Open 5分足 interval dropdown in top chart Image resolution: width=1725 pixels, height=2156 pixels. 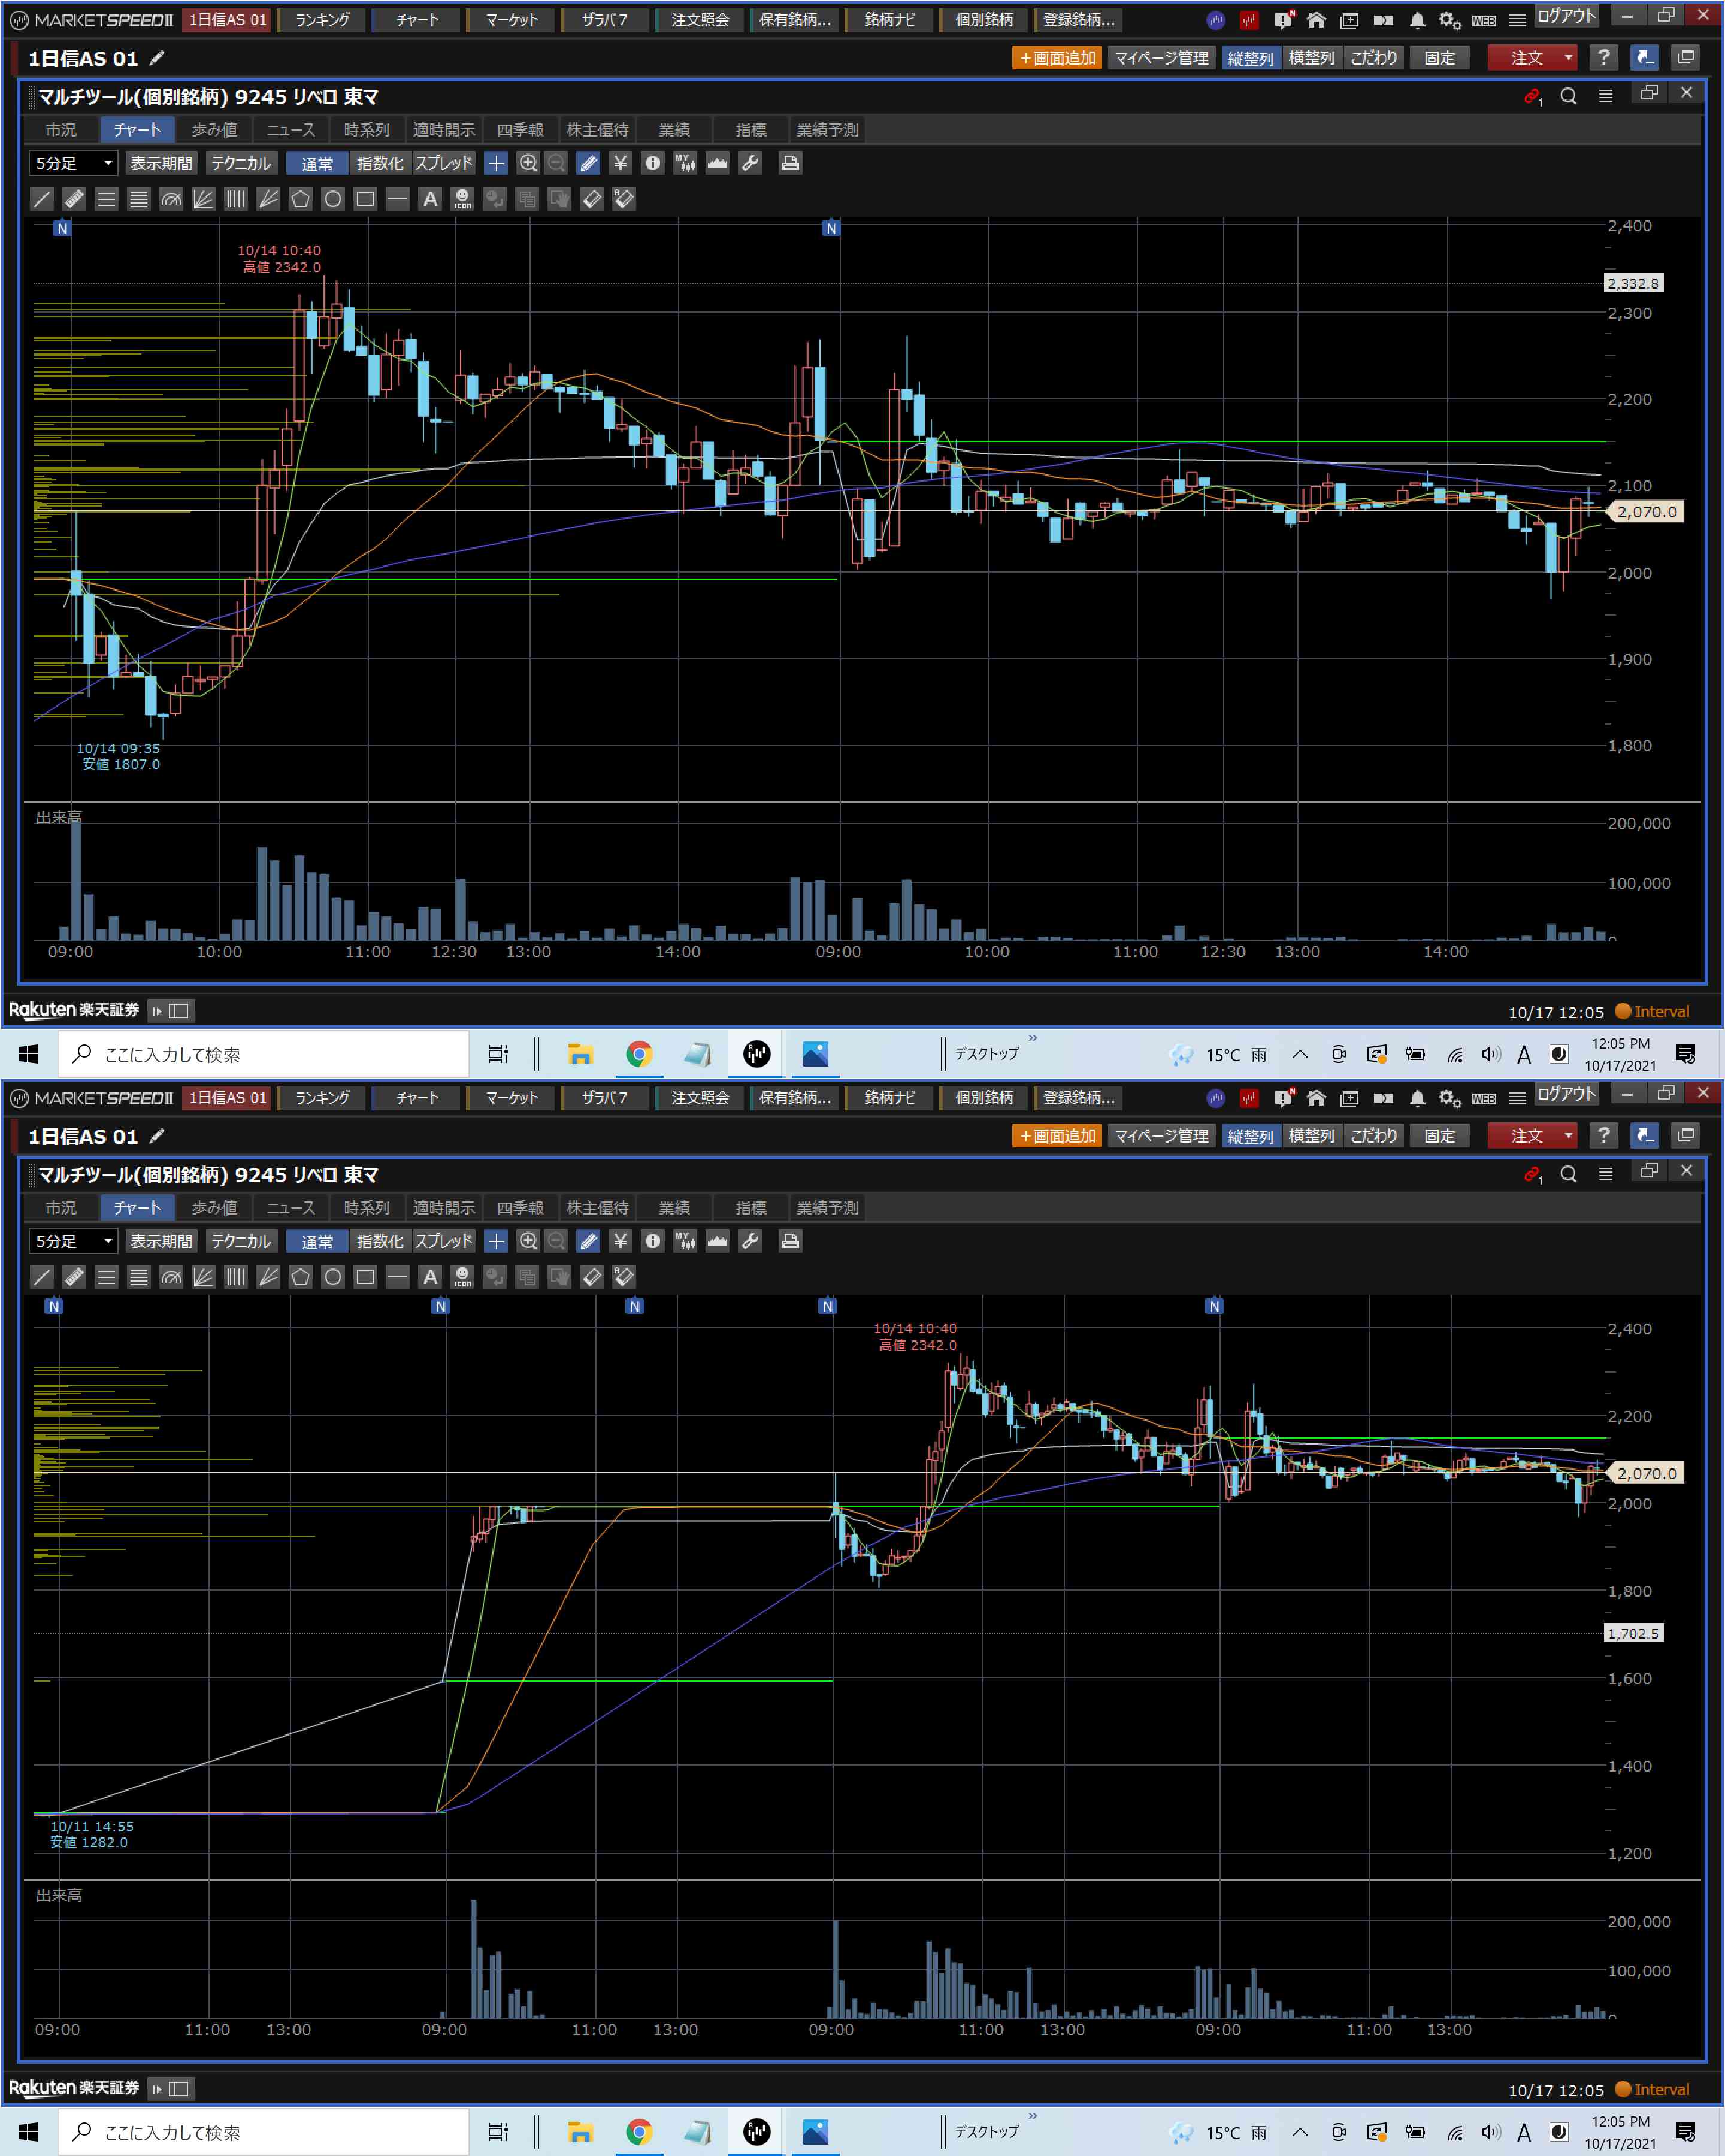[x=72, y=163]
